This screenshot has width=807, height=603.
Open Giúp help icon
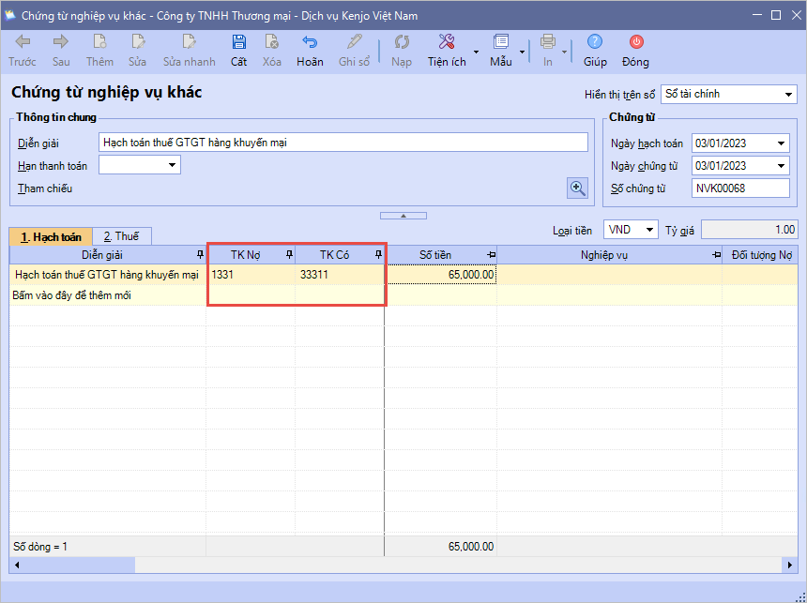click(594, 42)
